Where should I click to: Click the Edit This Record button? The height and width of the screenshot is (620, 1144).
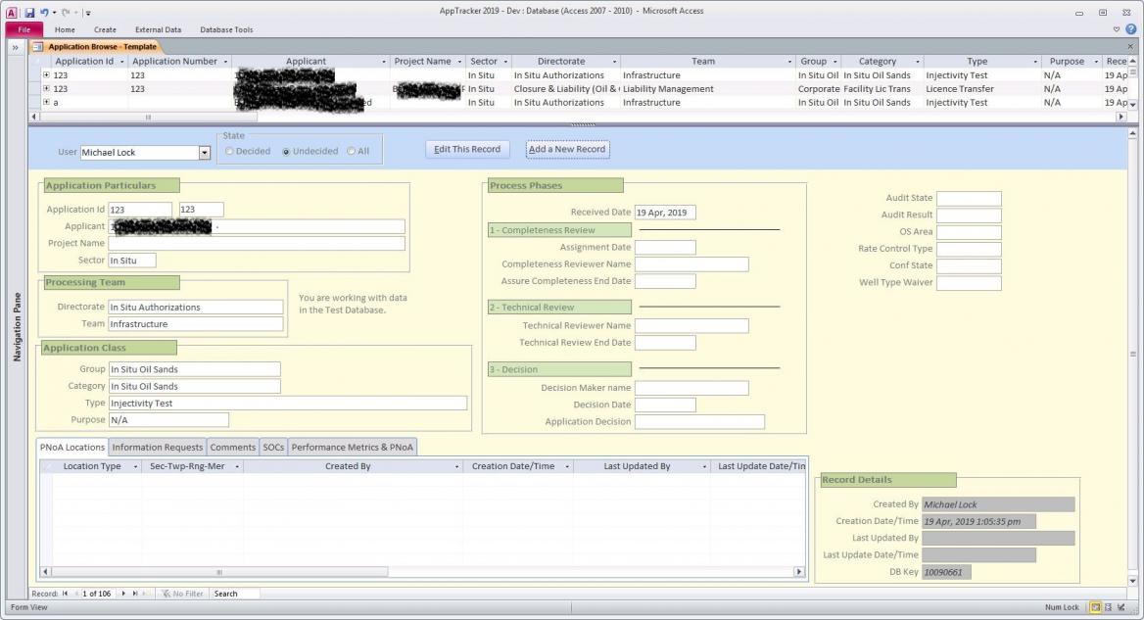coord(467,150)
